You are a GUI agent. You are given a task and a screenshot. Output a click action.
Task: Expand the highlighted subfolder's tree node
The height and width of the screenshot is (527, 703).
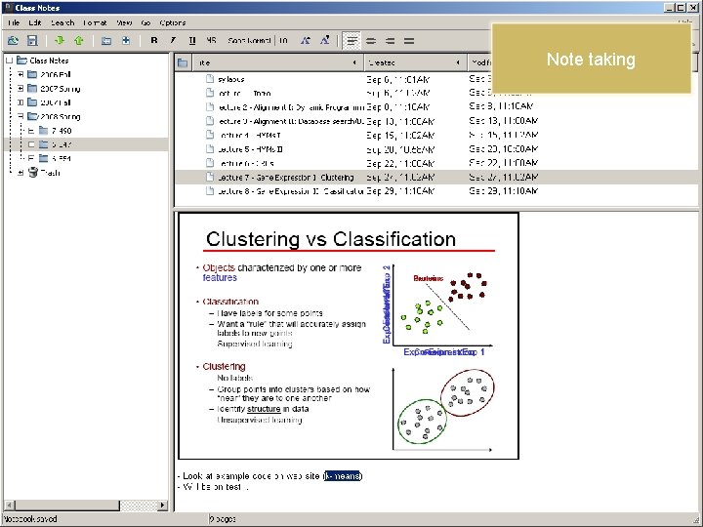click(x=31, y=144)
